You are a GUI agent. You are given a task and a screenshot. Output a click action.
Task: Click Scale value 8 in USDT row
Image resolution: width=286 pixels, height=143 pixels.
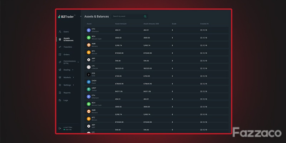click(172, 92)
